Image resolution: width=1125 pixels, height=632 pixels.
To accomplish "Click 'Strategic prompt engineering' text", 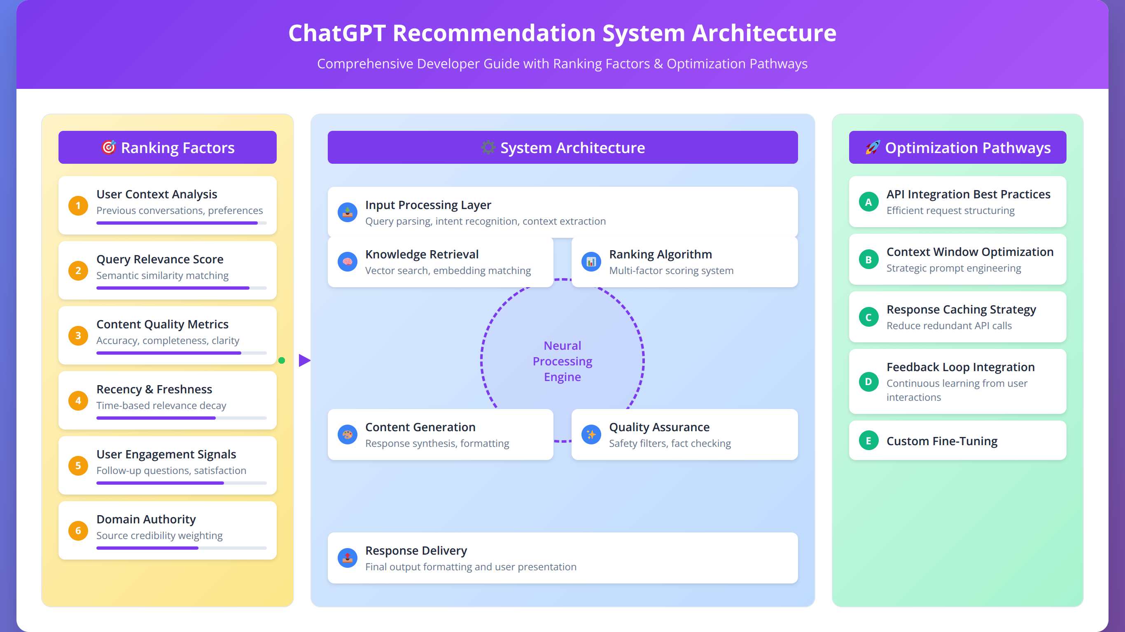I will click(954, 268).
